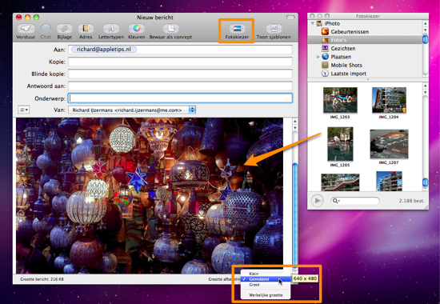Click Fotokiezer thumbnail list scrollbar thumb
Screen dimensions: 440x304
(425, 182)
